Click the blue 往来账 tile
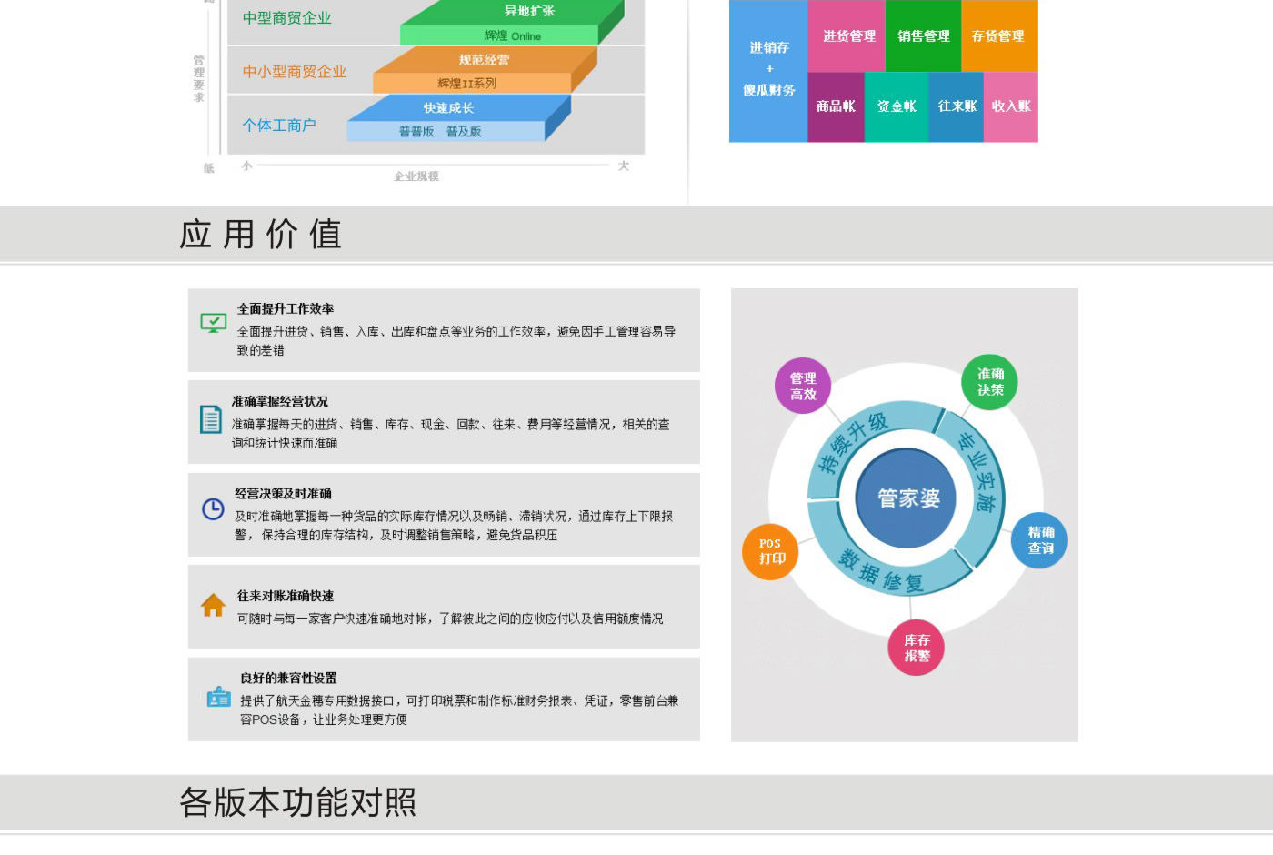The width and height of the screenshot is (1273, 855). pos(957,106)
